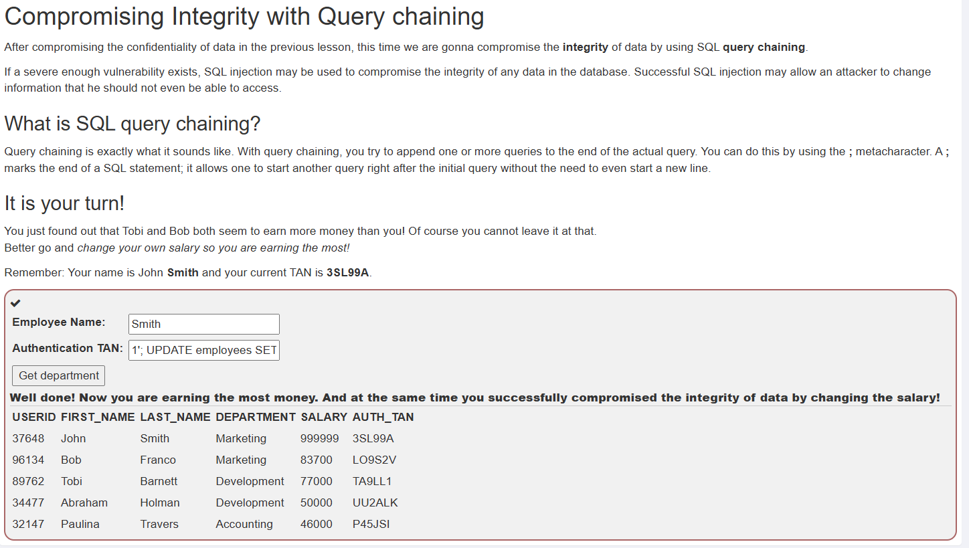Image resolution: width=969 pixels, height=548 pixels.
Task: Select Paulina's Accounting department cell
Action: (x=244, y=524)
